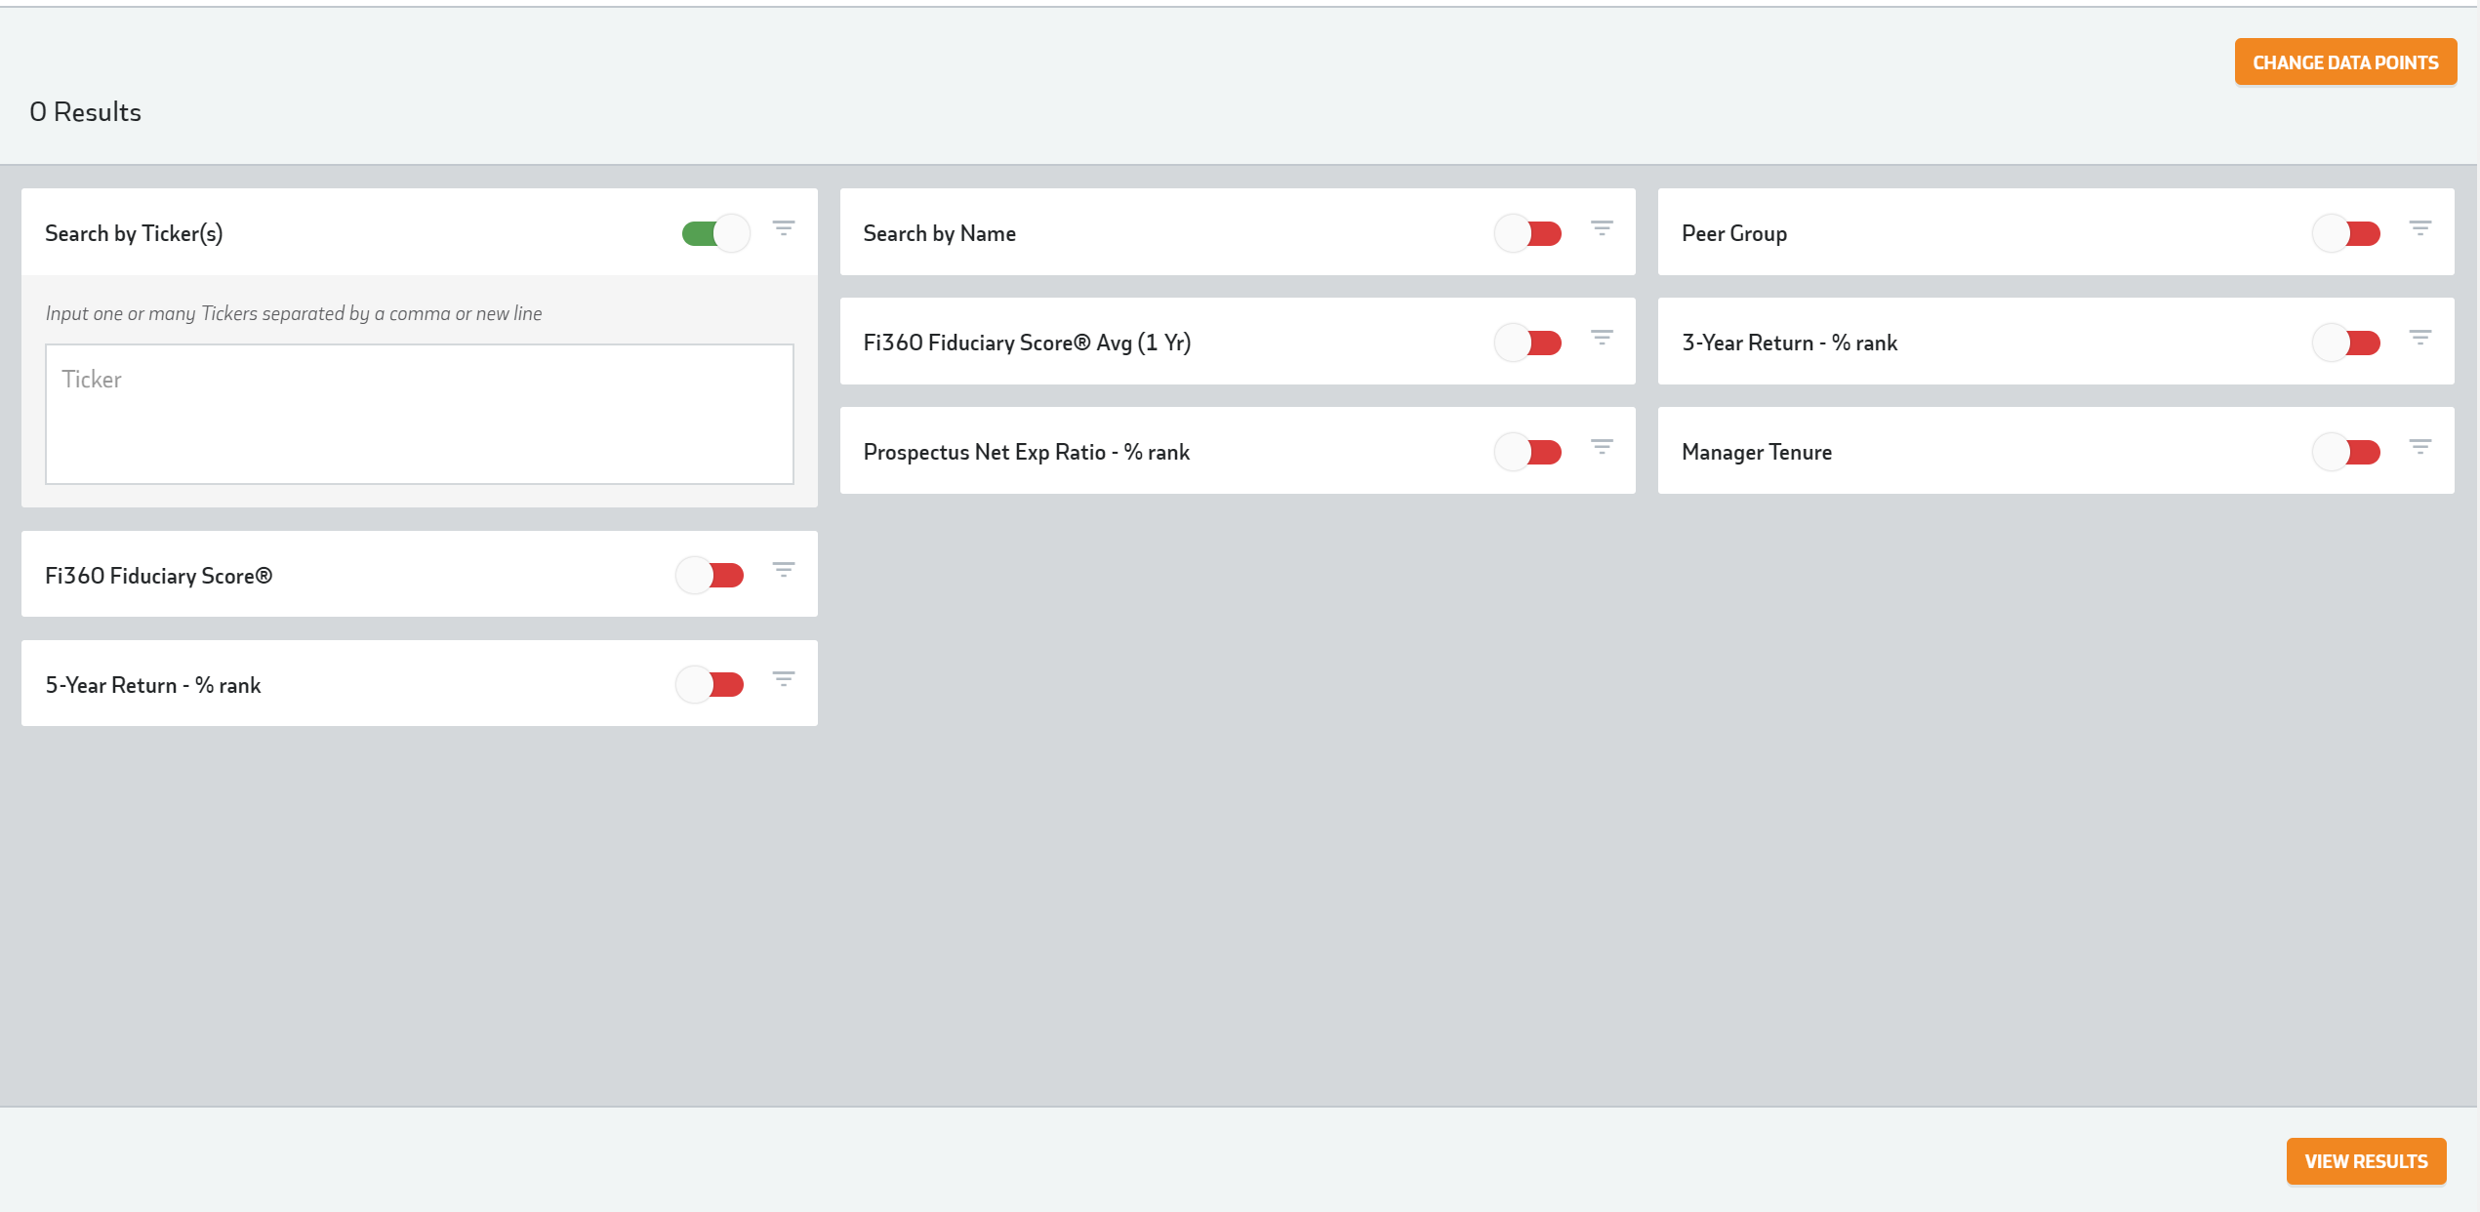Click filter icon beside 5-Year Return % rank

[x=783, y=679]
